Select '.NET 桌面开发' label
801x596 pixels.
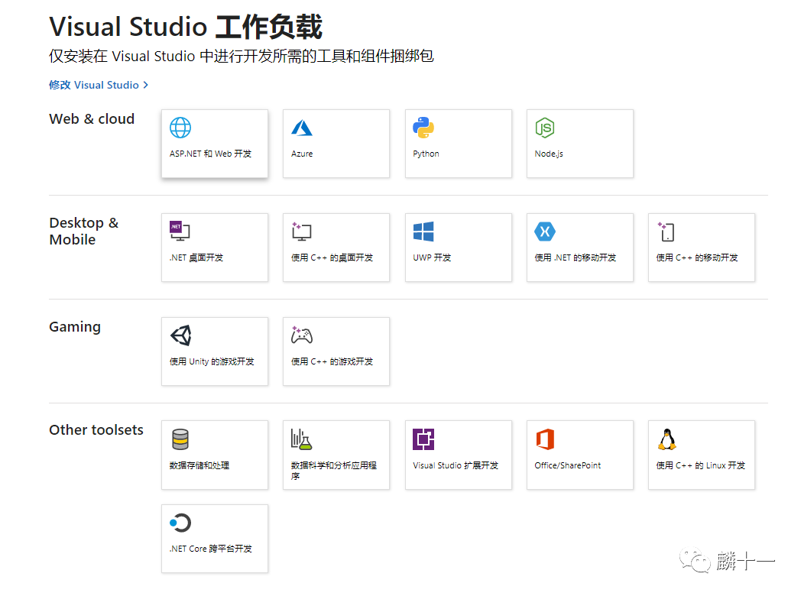[196, 258]
